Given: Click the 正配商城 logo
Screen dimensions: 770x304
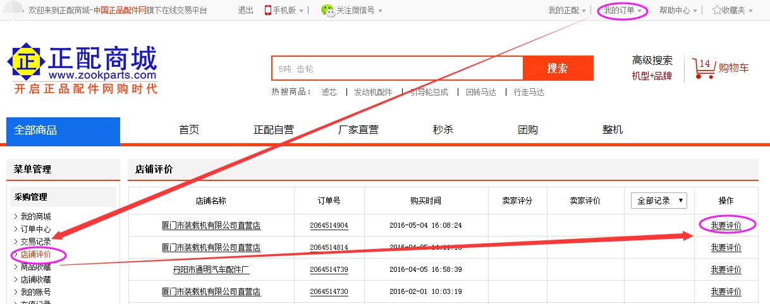Looking at the screenshot, I should 82,68.
